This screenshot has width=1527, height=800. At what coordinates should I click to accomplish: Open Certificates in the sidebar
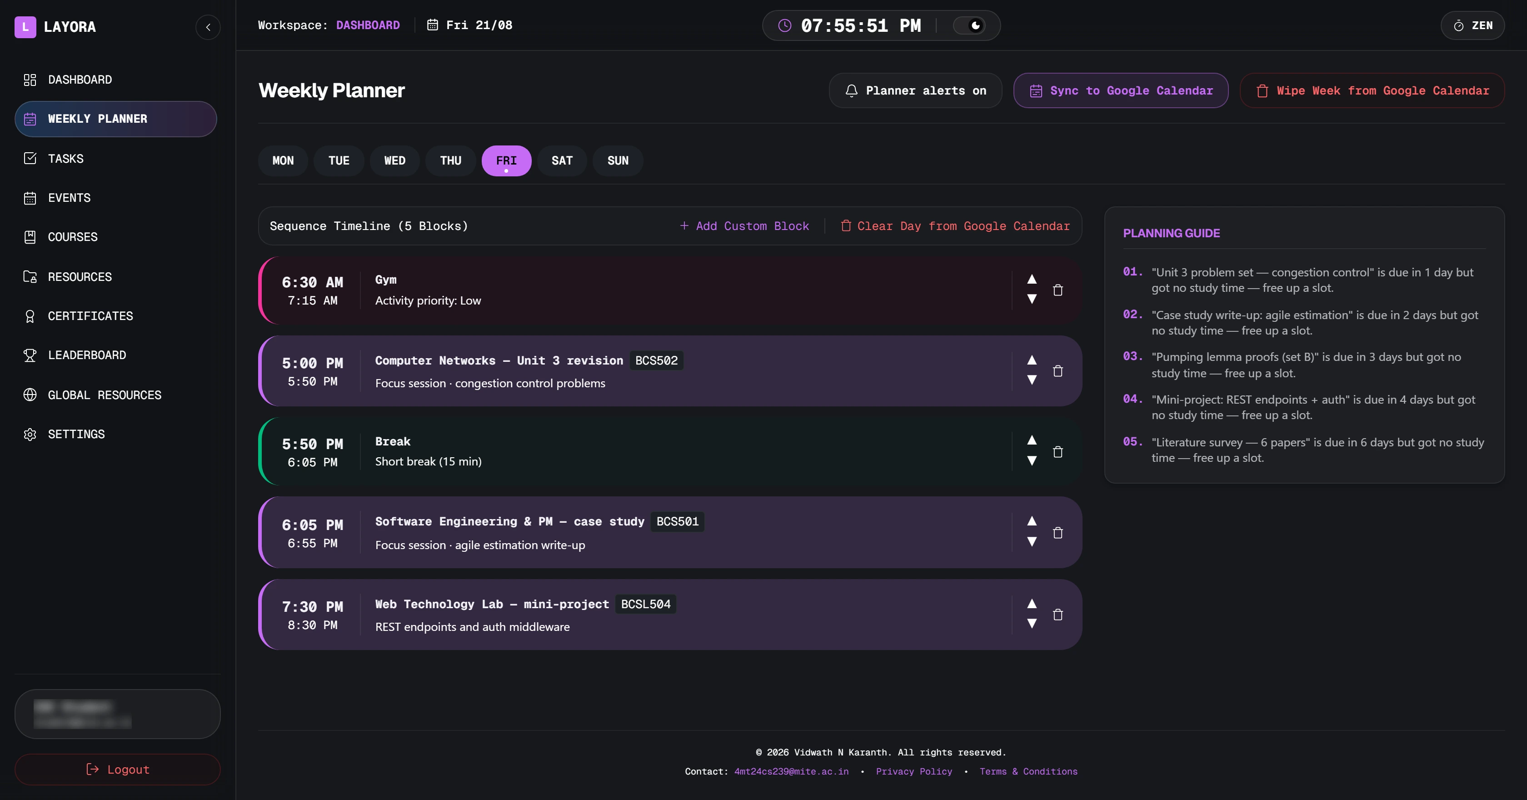115,315
